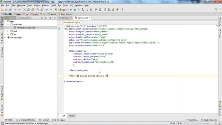Viewport: 222px width, 125px height.
Task: Click the Redo arrow toolbar icon
Action: coord(19,10)
